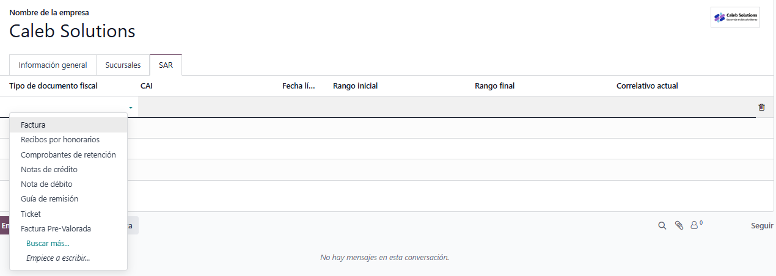
Task: Choose Nota de débito option
Action: [x=68, y=184]
